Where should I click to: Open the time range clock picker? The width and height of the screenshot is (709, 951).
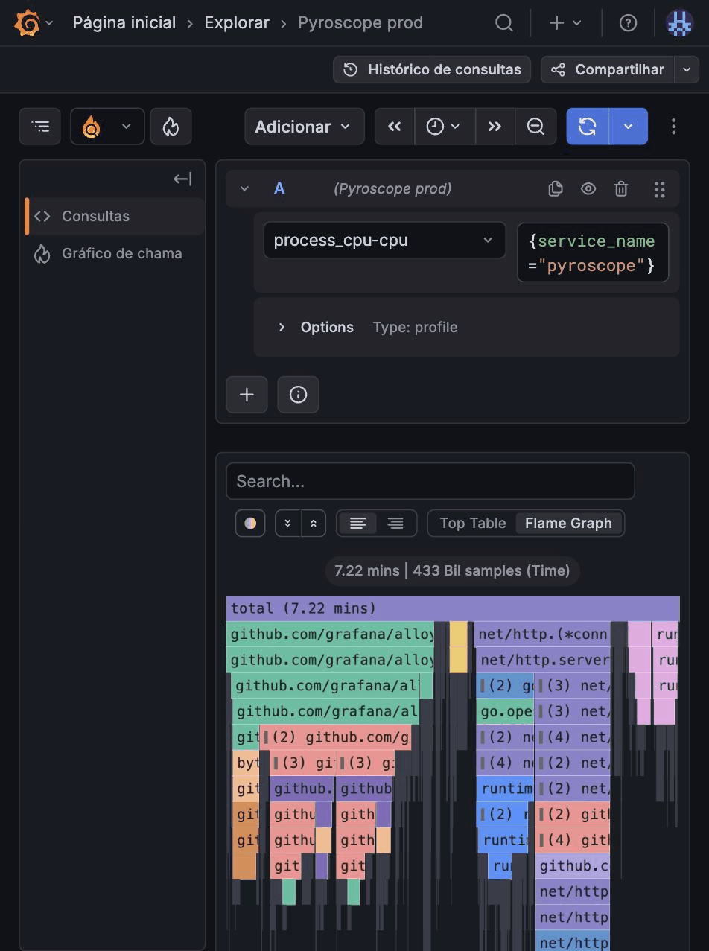pyautogui.click(x=444, y=127)
